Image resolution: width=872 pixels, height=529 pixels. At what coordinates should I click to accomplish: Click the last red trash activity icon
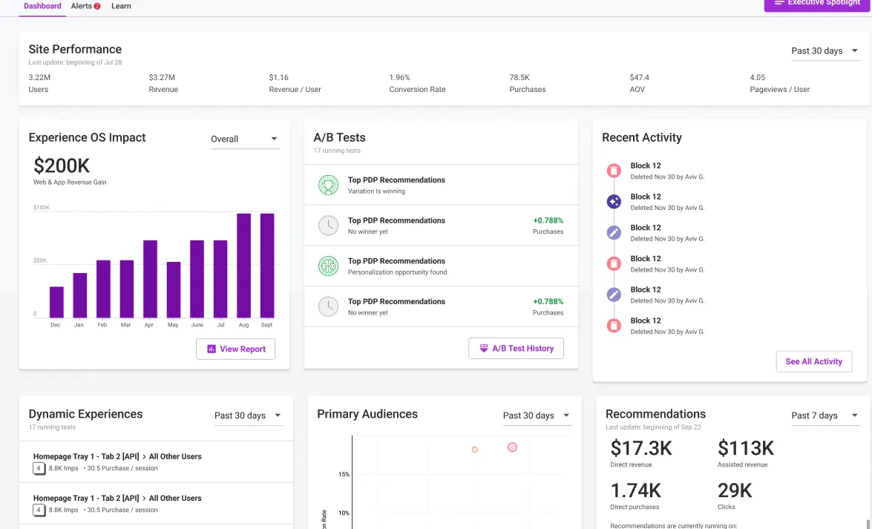click(614, 326)
